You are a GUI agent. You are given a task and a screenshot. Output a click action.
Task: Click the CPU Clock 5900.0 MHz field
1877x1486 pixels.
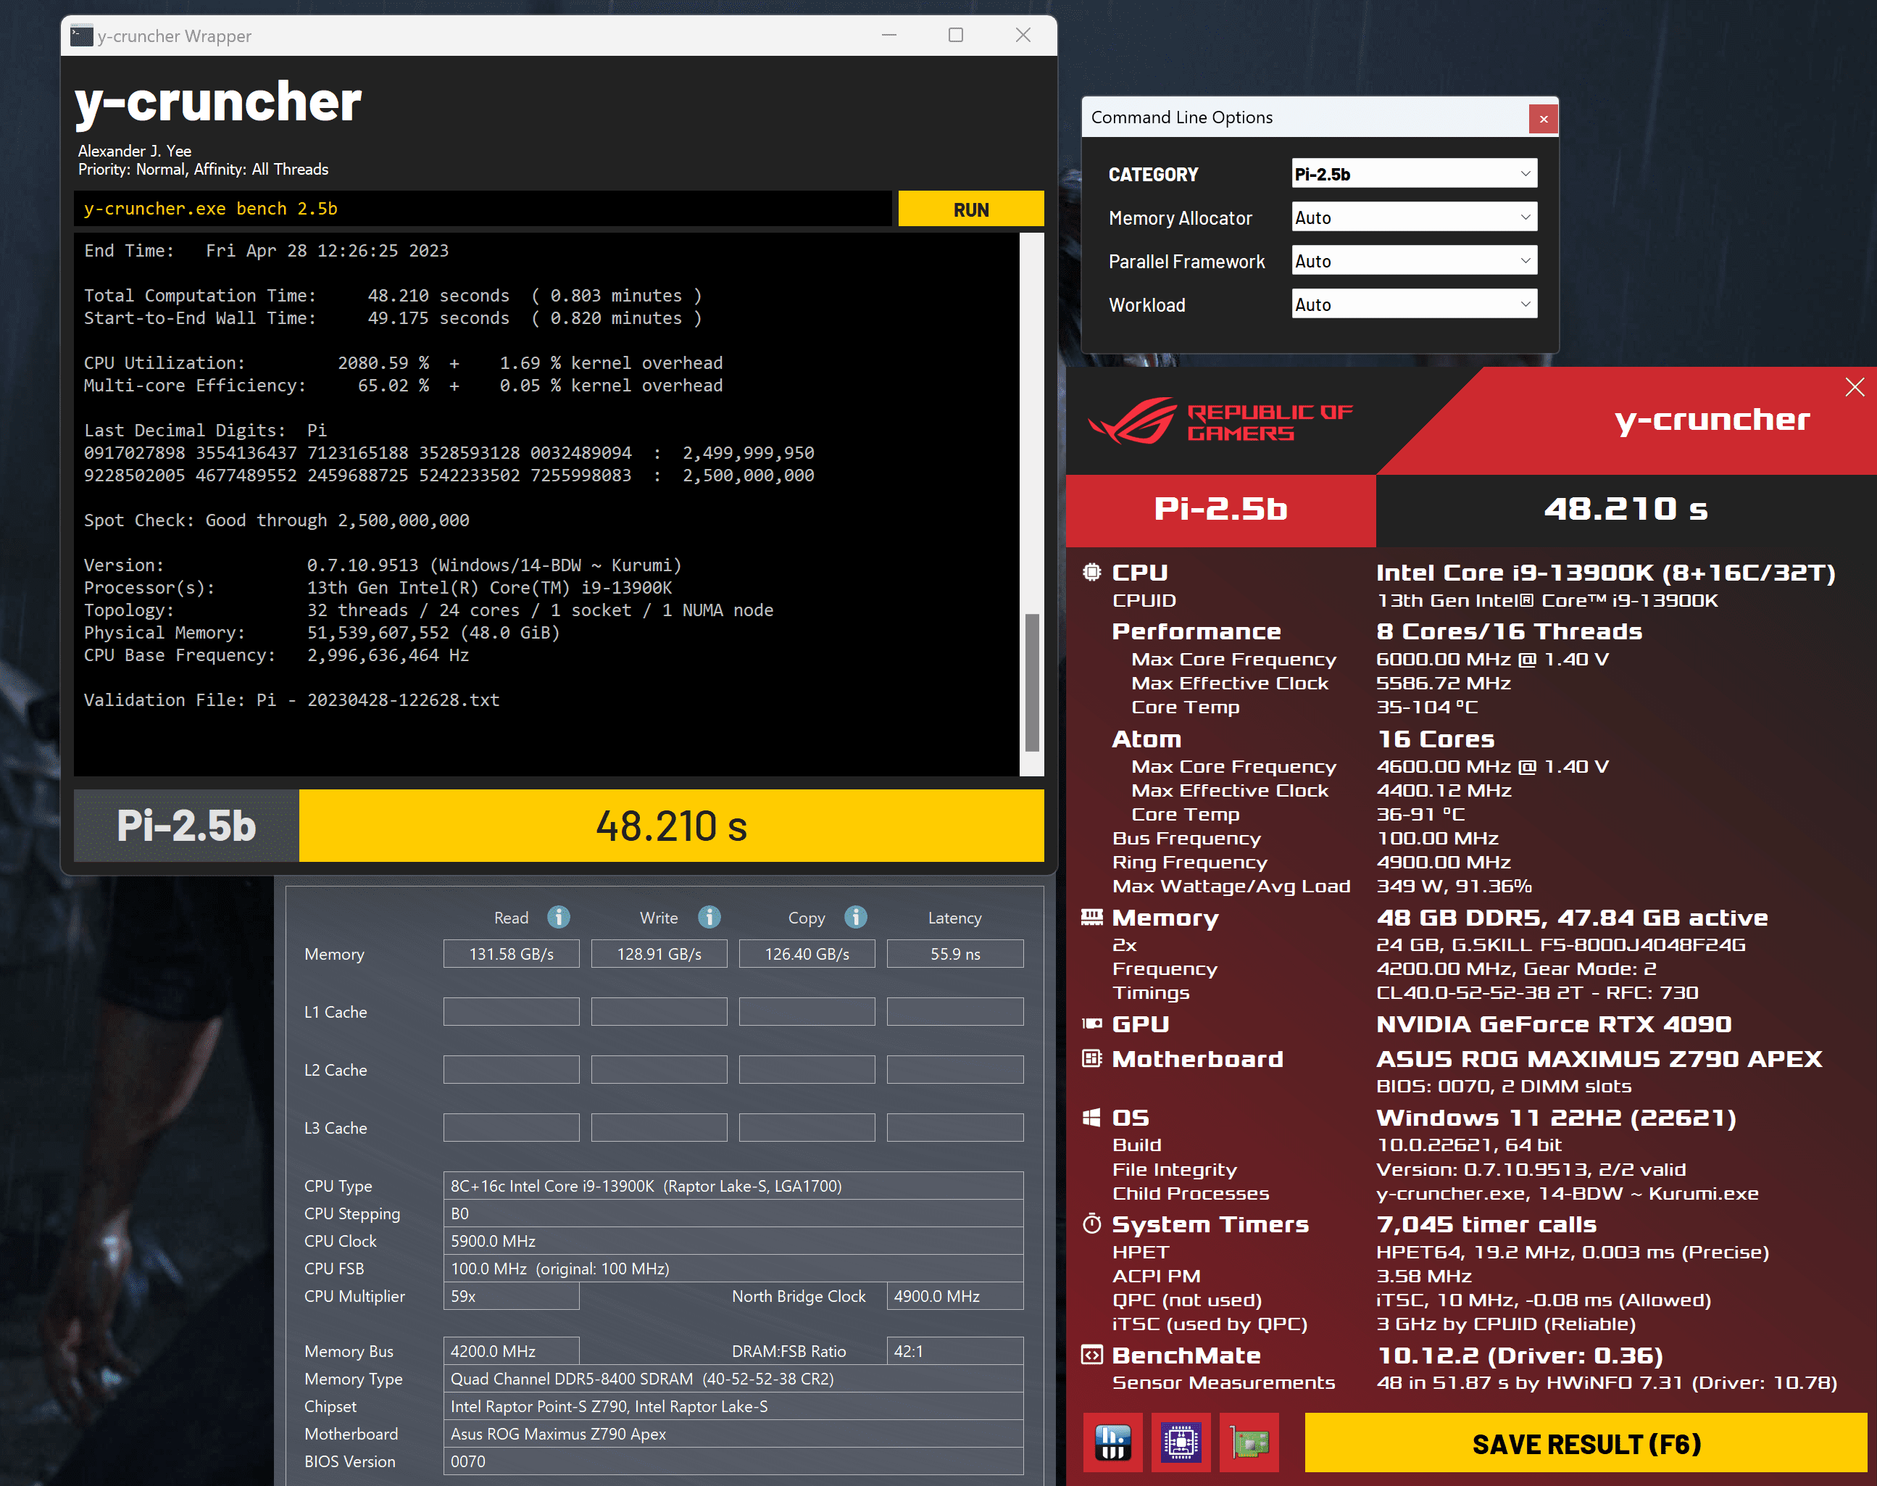pos(733,1241)
